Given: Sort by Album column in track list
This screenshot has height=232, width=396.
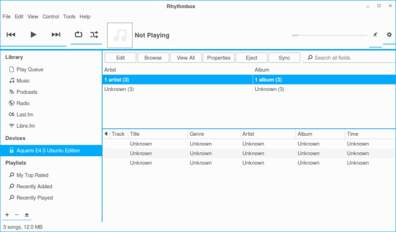Looking at the screenshot, I should point(320,133).
